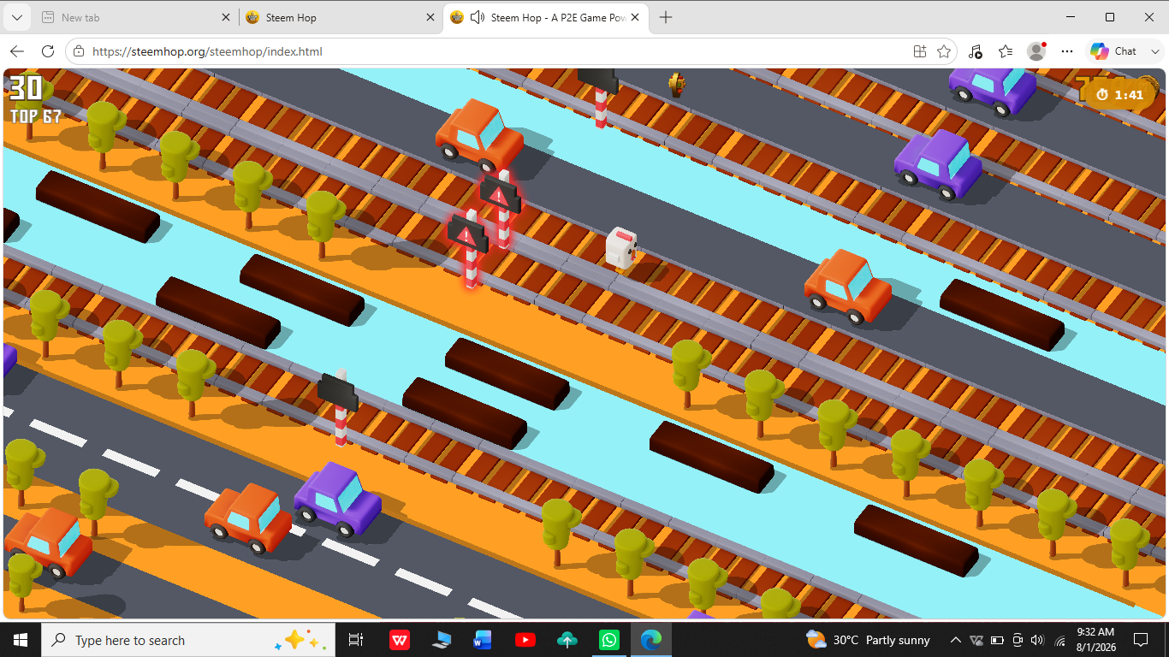1169x657 pixels.
Task: Open YouTube app from taskbar
Action: click(x=525, y=640)
